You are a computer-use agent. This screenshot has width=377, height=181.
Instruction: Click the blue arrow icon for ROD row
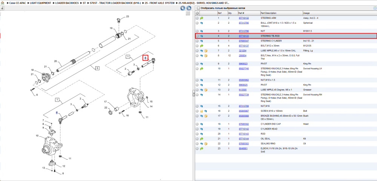(201, 134)
